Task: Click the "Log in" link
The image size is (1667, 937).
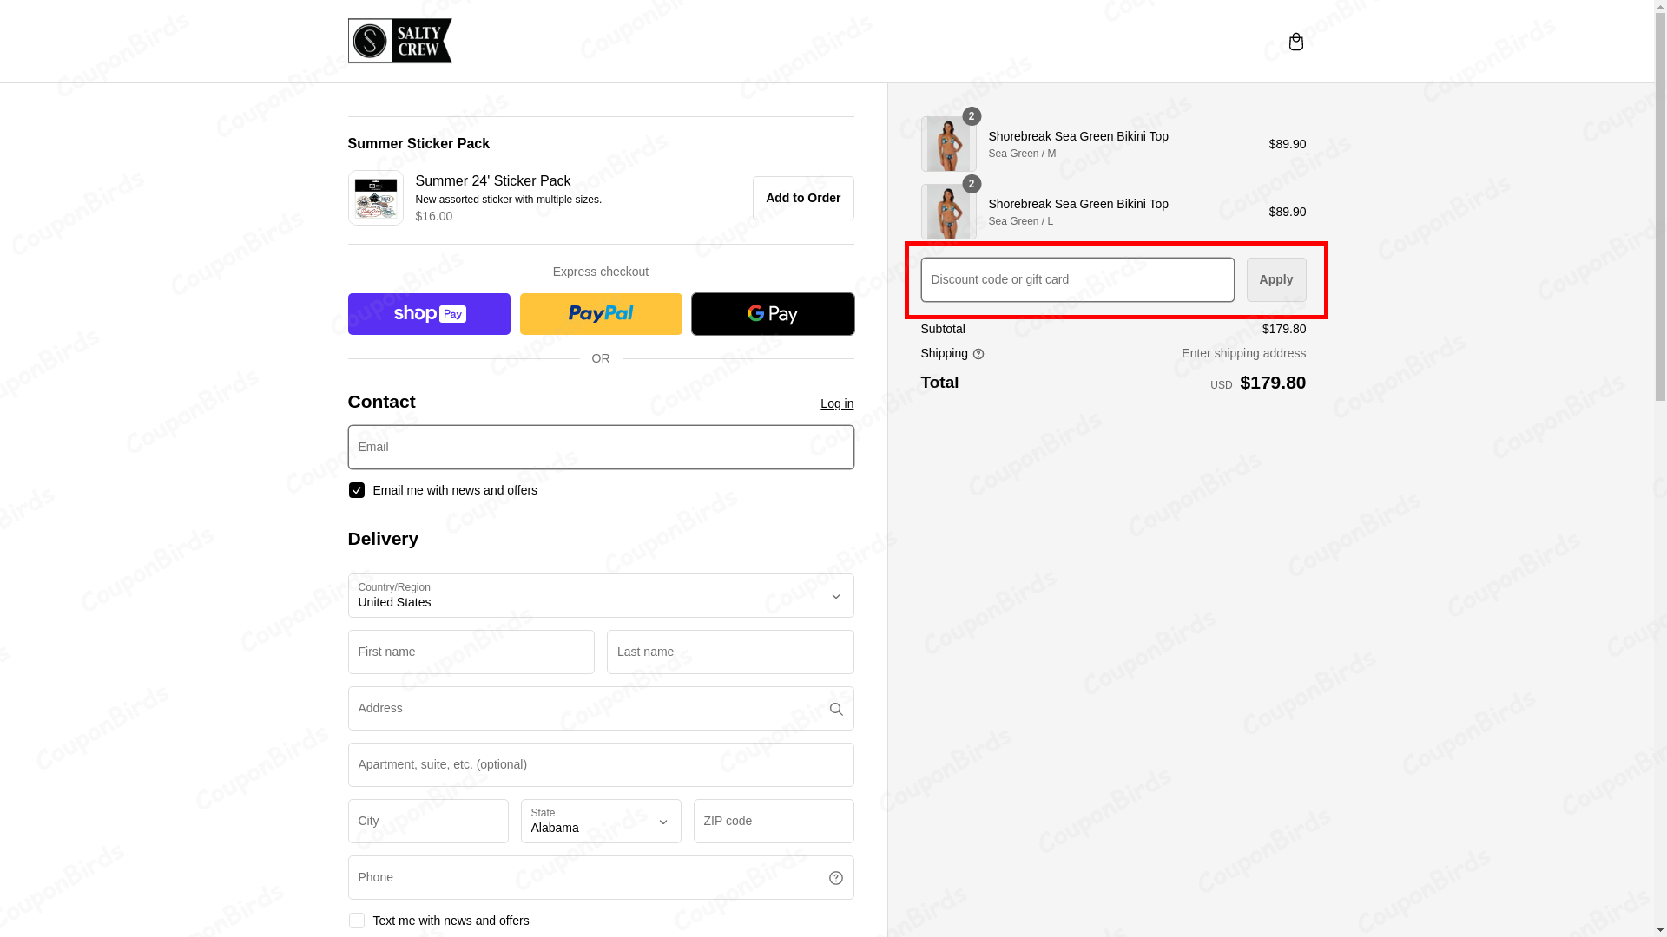Action: coord(836,403)
